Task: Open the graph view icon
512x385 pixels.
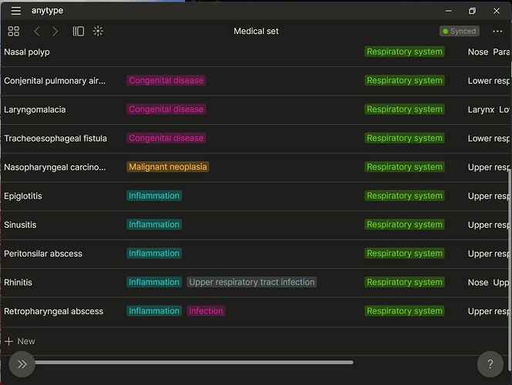Action: coord(98,31)
